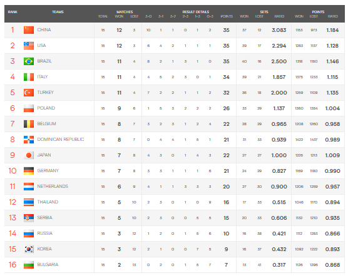Select the Thailand team name
The image size is (348, 278).
48,202
